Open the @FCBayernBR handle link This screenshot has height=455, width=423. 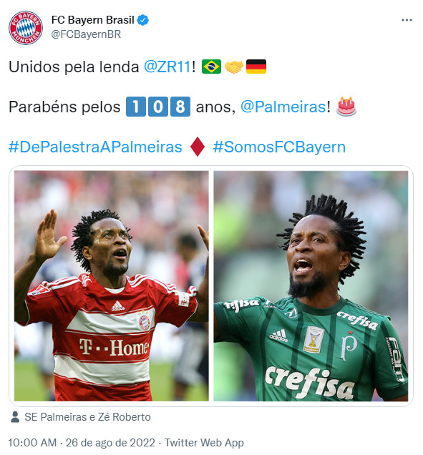coord(86,34)
